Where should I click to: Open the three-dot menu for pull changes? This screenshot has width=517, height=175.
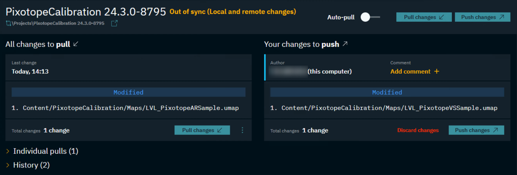coord(242,130)
